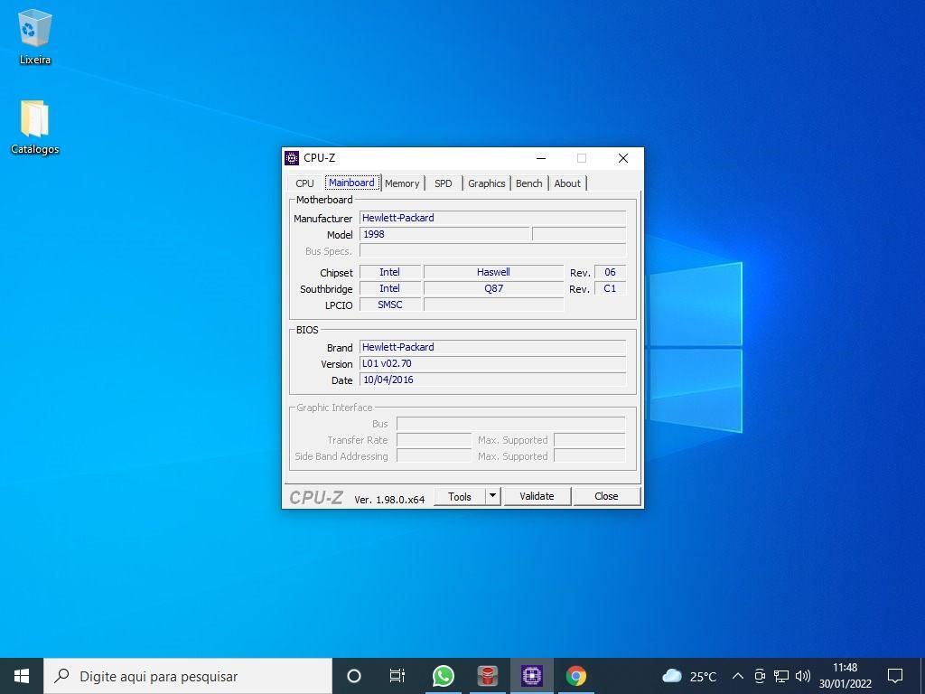Screen dimensions: 925x694
Task: Open WhatsApp from the taskbar
Action: (x=443, y=676)
